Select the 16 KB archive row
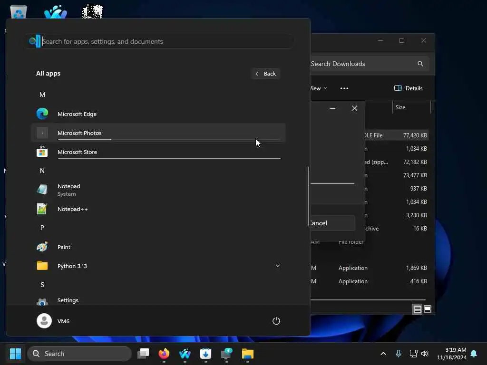This screenshot has height=365, width=487. [x=397, y=229]
